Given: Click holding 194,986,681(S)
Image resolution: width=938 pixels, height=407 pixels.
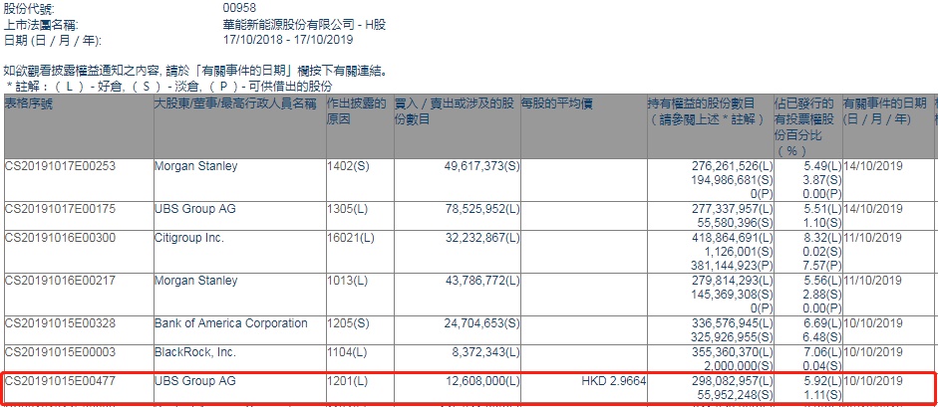Looking at the screenshot, I should [x=733, y=180].
